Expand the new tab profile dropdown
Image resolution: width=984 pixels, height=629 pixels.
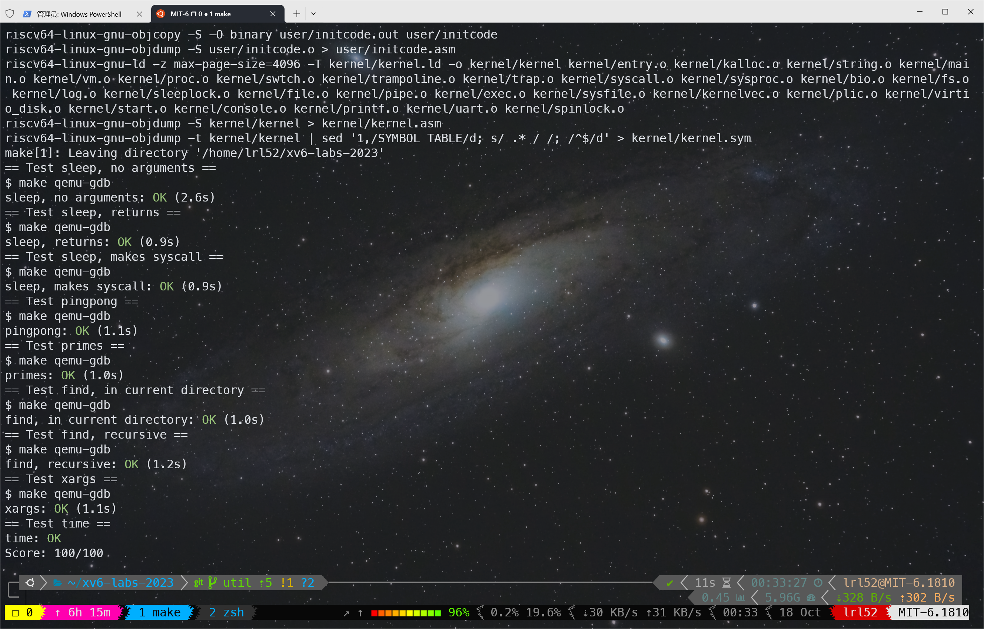pos(313,14)
